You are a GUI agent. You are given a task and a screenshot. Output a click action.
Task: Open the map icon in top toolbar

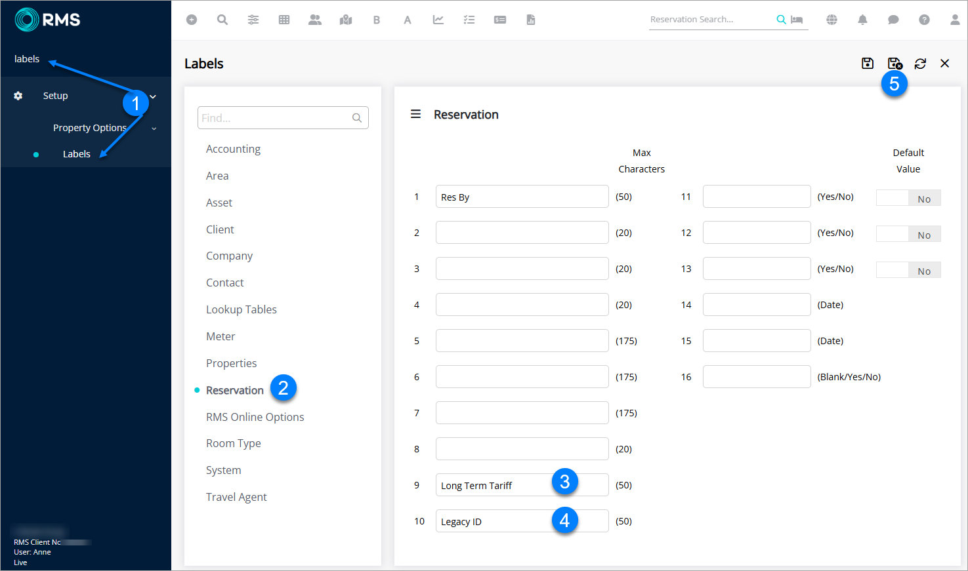pyautogui.click(x=346, y=20)
